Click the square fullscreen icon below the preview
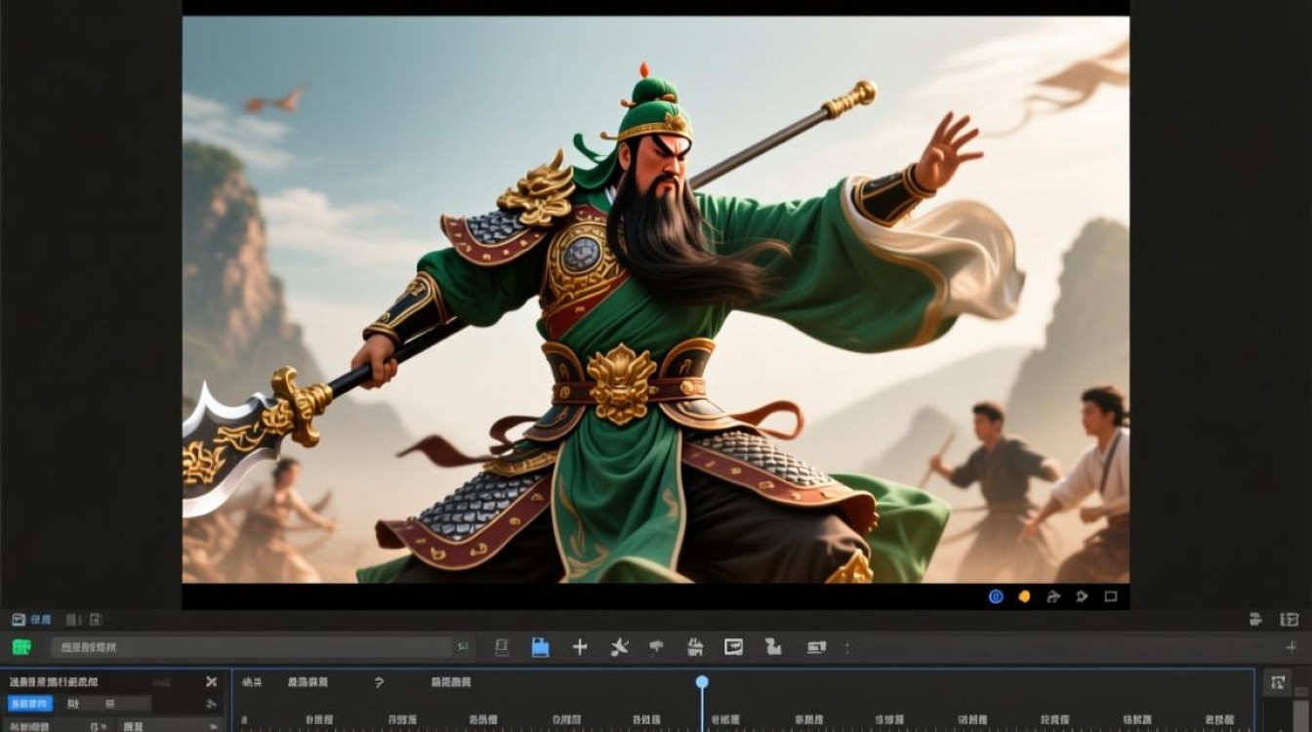 point(1110,596)
